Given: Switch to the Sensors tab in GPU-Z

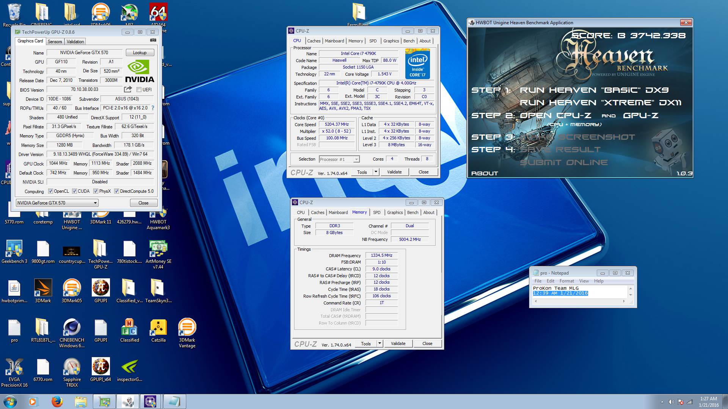Looking at the screenshot, I should click(55, 42).
